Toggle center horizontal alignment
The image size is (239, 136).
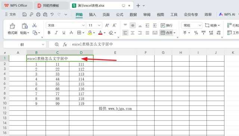click(x=133, y=33)
